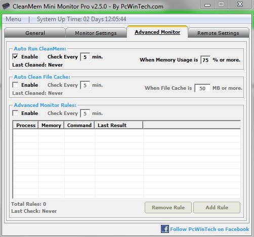This screenshot has height=237, width=254.
Task: Minimize the CleanMem window
Action: [207, 5]
